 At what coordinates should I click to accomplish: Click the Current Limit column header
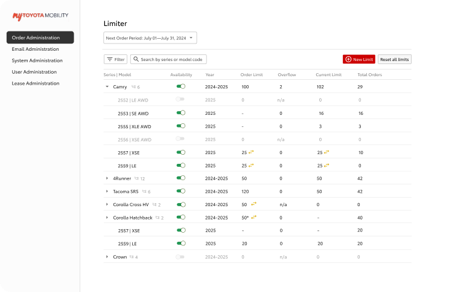329,74
